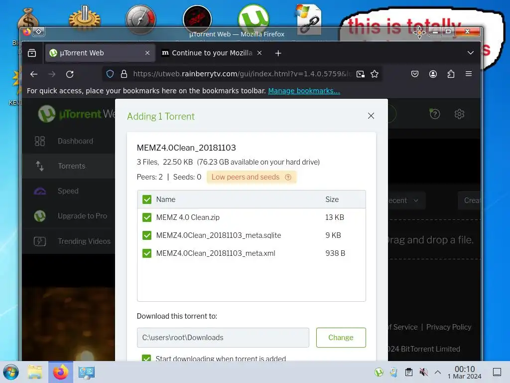510x383 pixels.
Task: Uncheck MEMZ4.0Clean_20181103_meta.sqlite checkbox
Action: (x=147, y=235)
